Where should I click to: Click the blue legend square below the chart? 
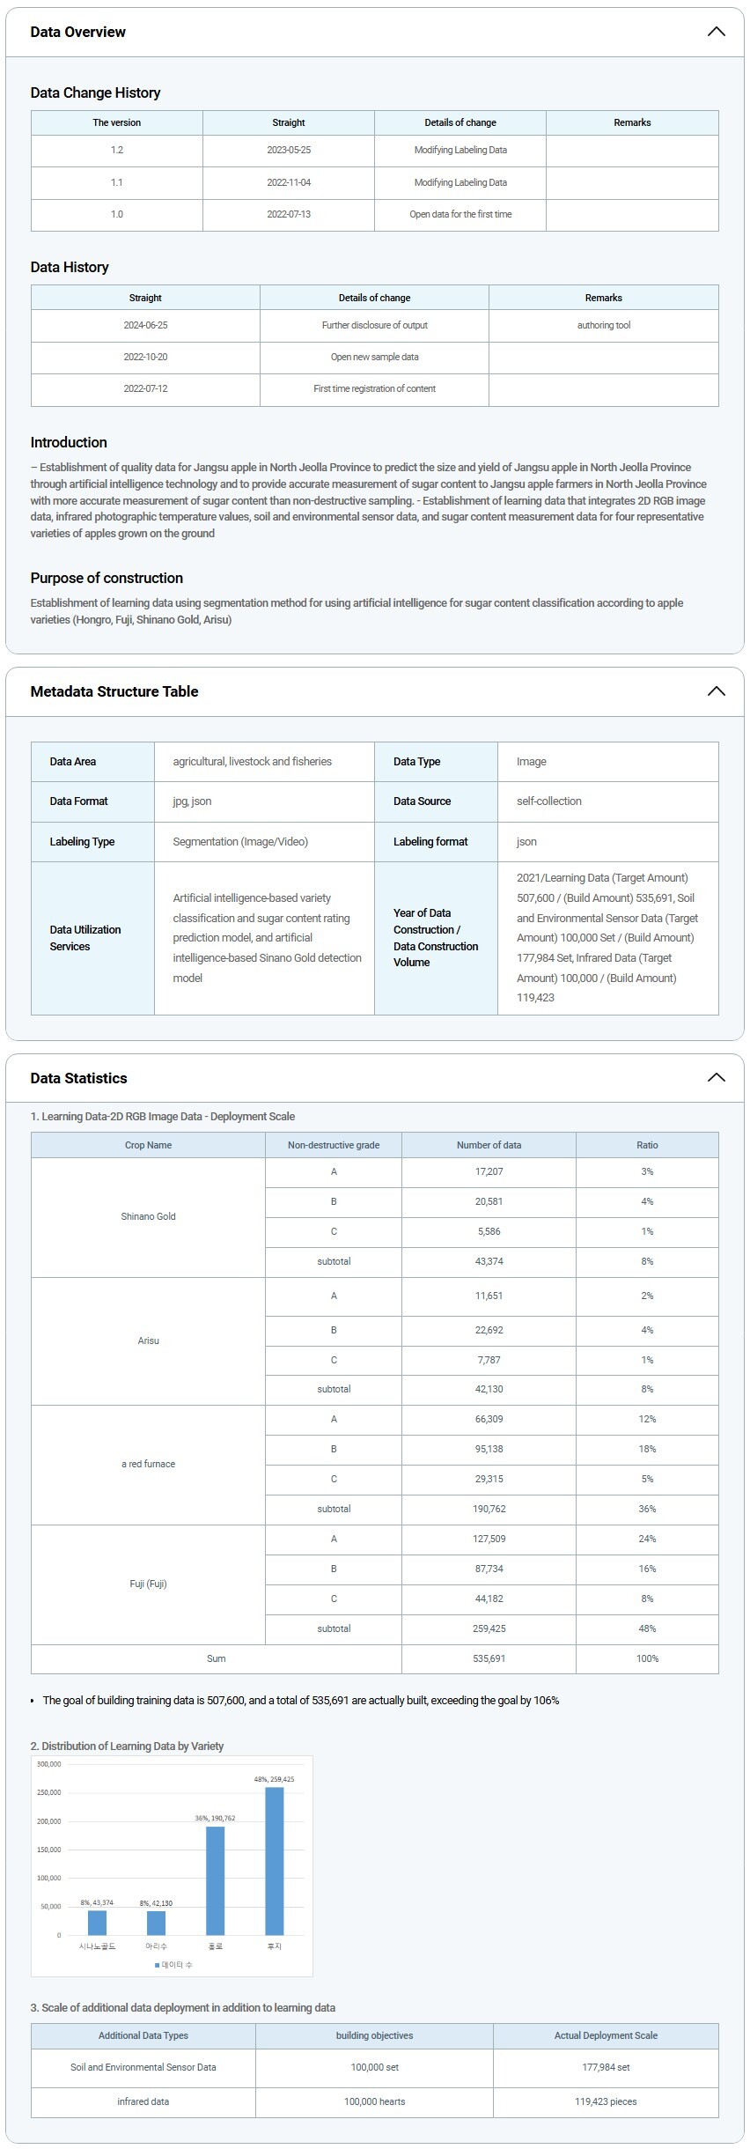pyautogui.click(x=158, y=1965)
